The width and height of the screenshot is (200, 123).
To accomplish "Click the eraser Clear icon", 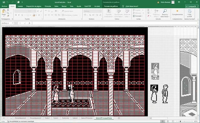I will [148, 16].
